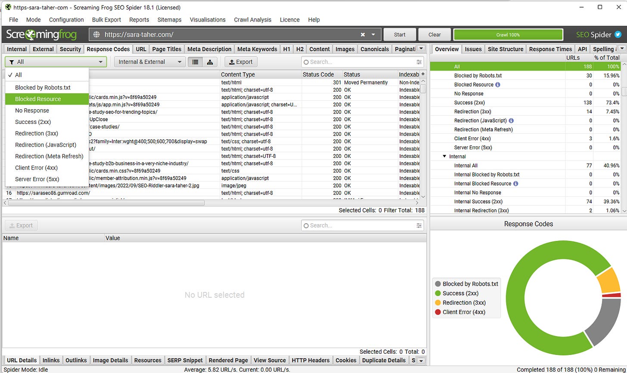Add a column with the plus icon

coord(423,74)
